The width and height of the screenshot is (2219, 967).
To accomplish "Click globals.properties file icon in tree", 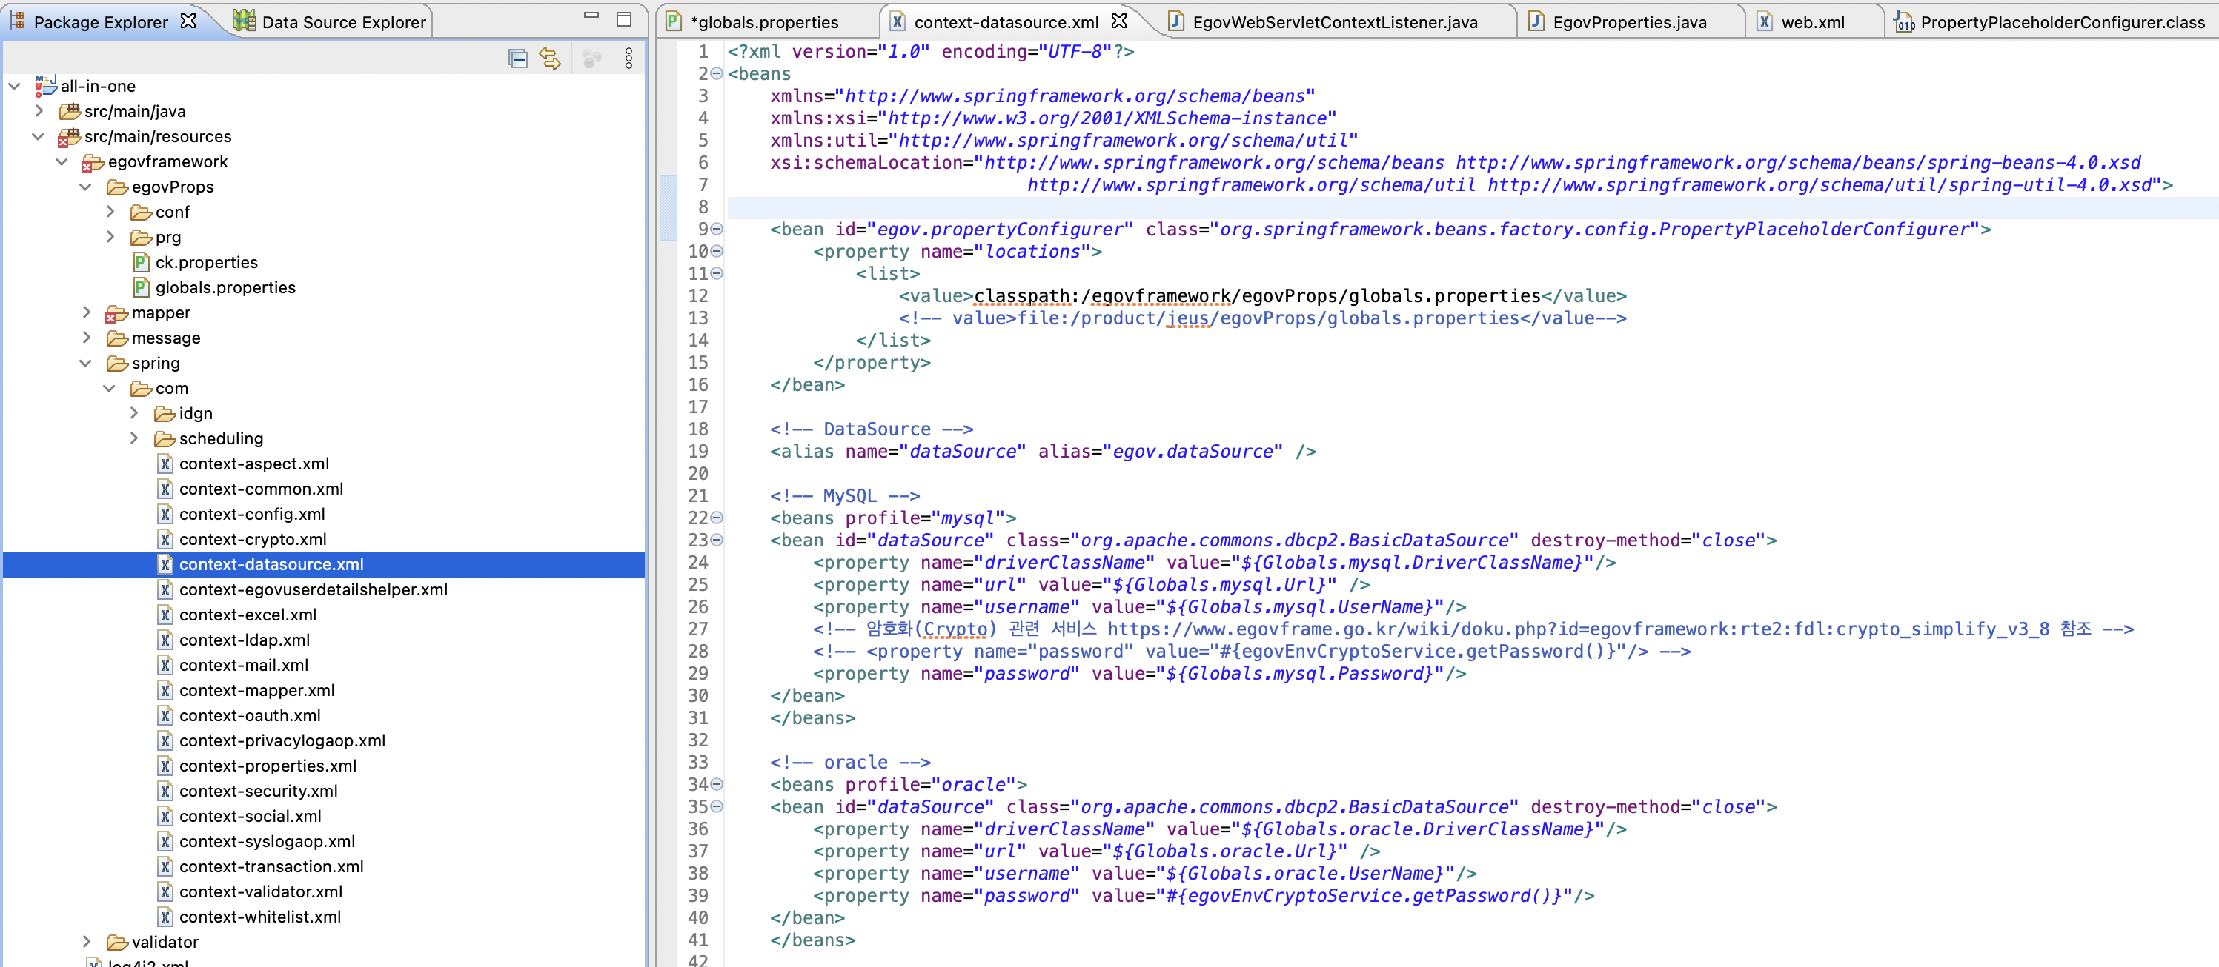I will pyautogui.click(x=142, y=287).
